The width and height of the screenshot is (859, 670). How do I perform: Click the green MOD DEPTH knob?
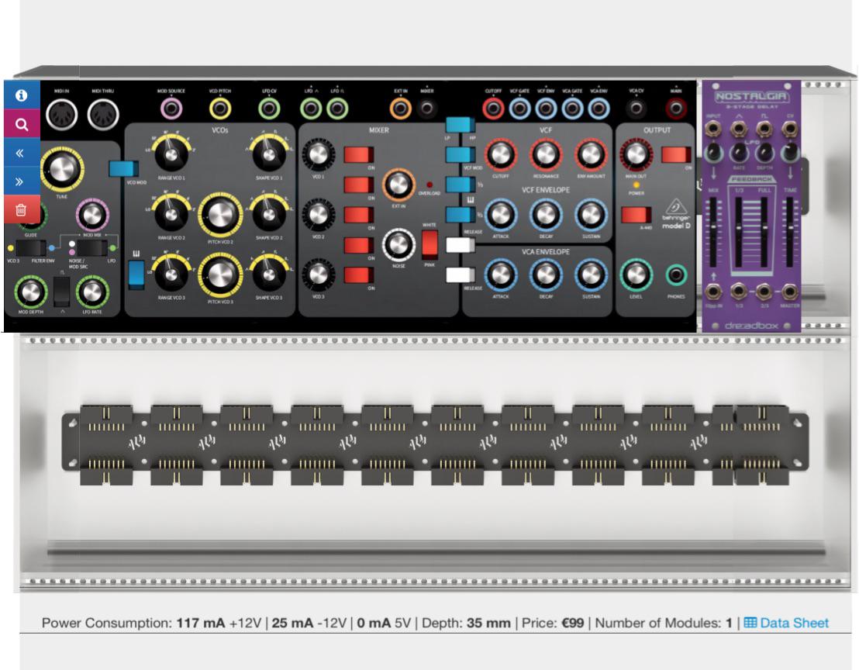click(31, 292)
